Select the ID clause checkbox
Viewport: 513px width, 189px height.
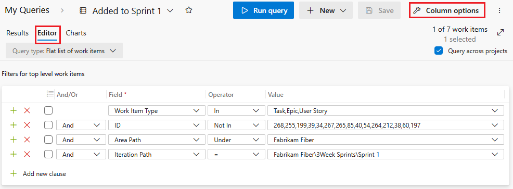48,125
